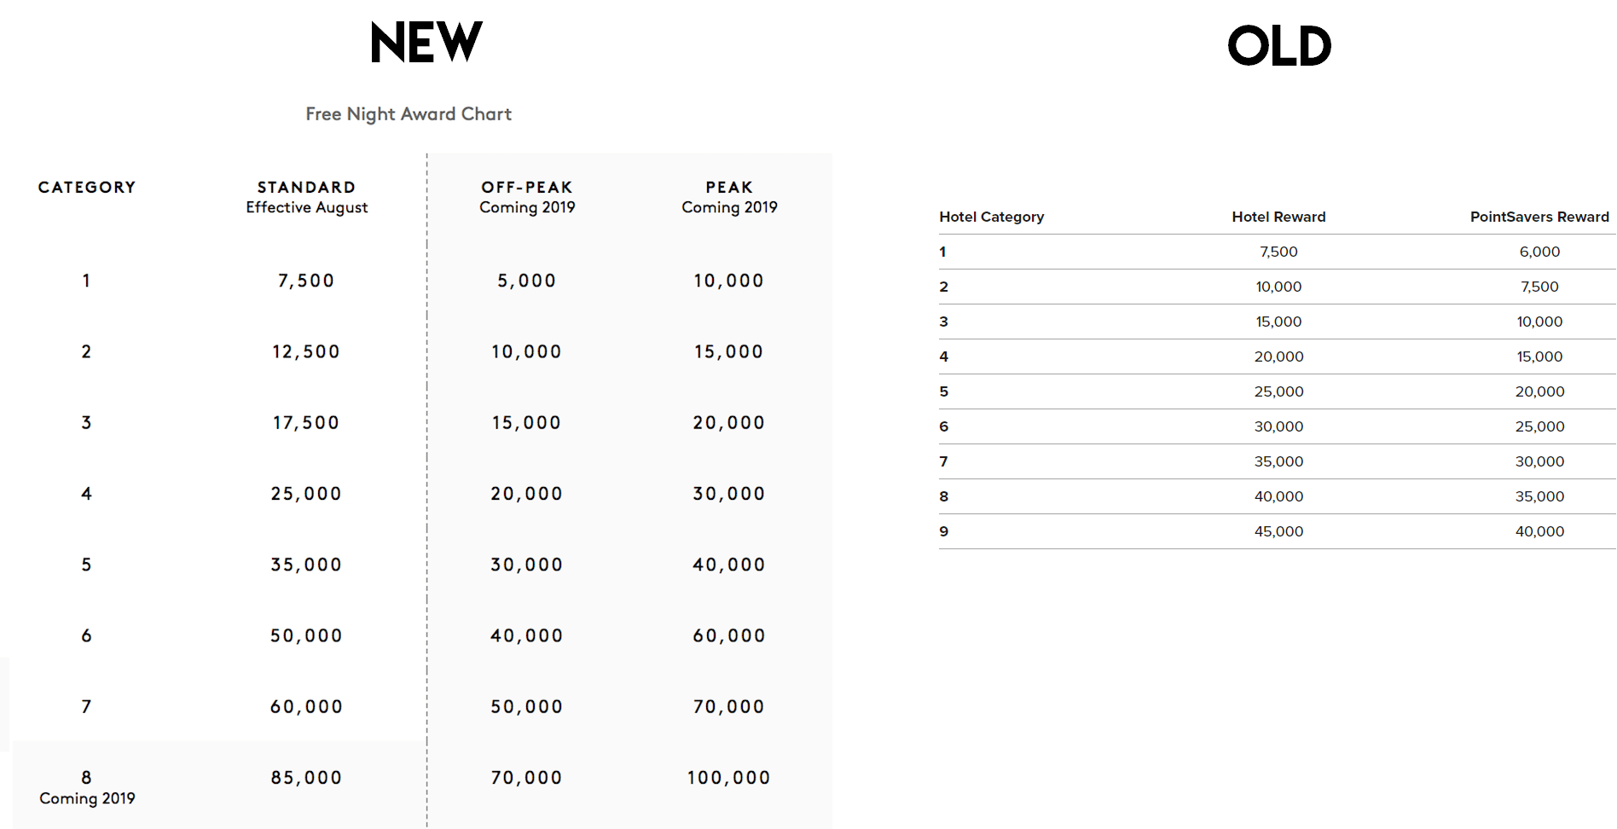This screenshot has width=1617, height=829.
Task: Click the OFF-PEAK Coming 2019 header
Action: point(527,197)
